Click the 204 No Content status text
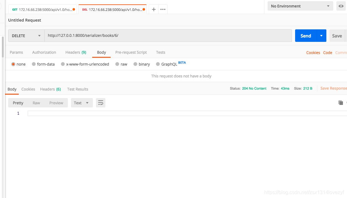 click(x=254, y=88)
